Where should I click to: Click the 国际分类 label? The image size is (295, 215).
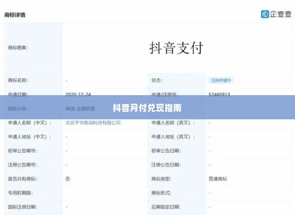pyautogui.click(x=18, y=109)
